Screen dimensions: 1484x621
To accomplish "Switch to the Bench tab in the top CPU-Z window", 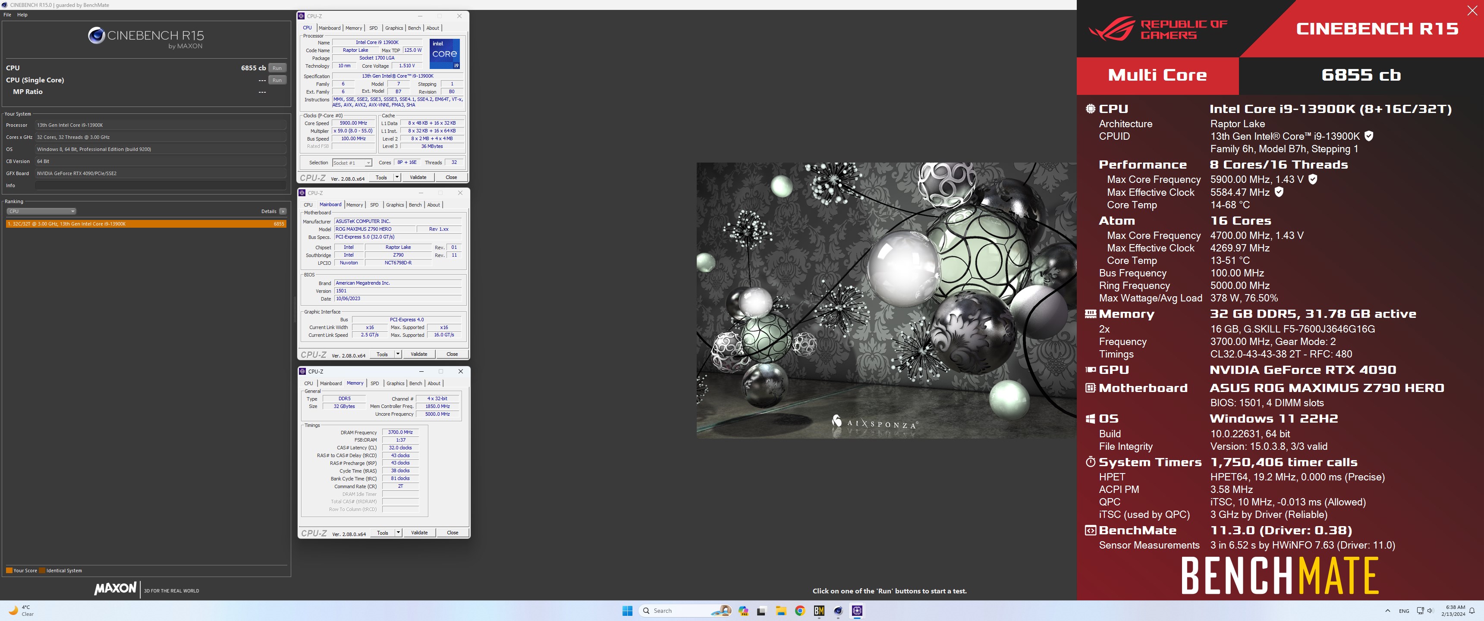I will click(414, 28).
